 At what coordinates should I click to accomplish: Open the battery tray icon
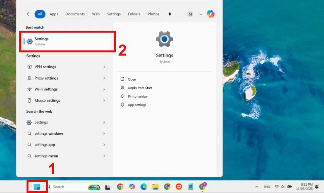(290, 186)
